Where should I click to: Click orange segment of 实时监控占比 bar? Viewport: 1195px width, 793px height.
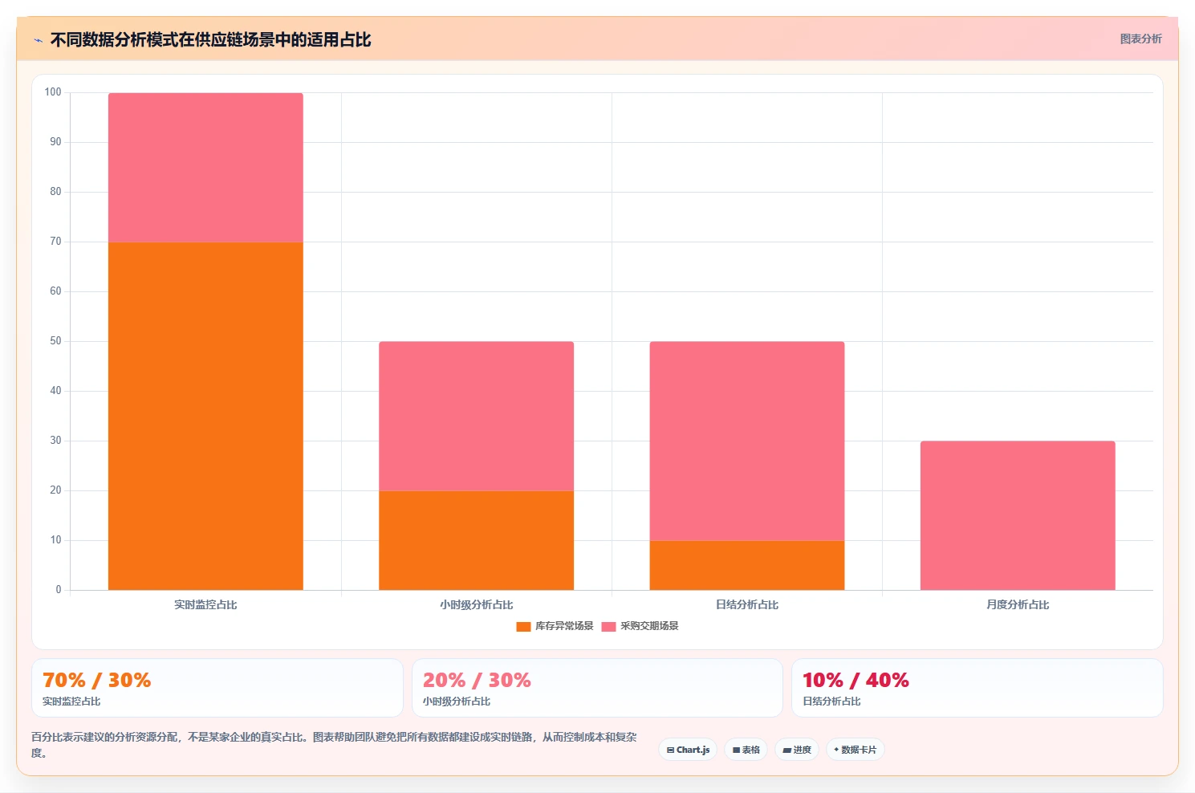coord(205,416)
